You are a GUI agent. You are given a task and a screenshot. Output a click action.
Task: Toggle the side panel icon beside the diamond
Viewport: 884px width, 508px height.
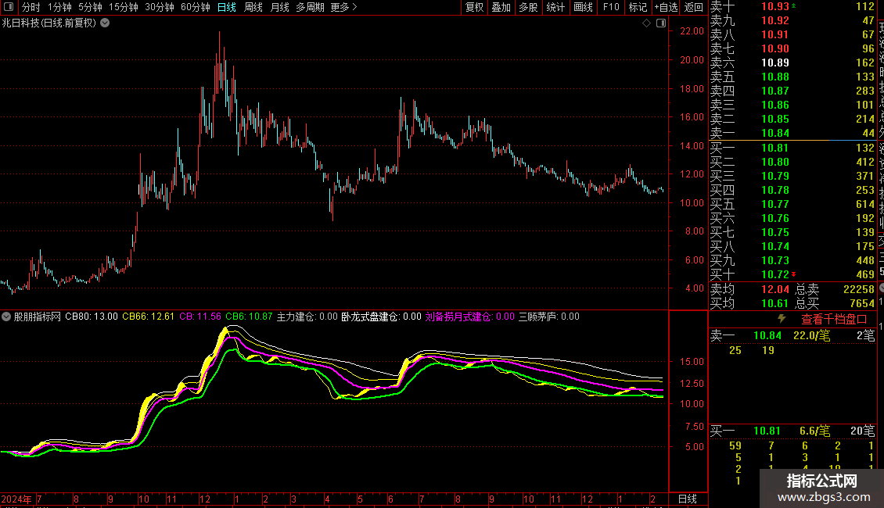(659, 23)
